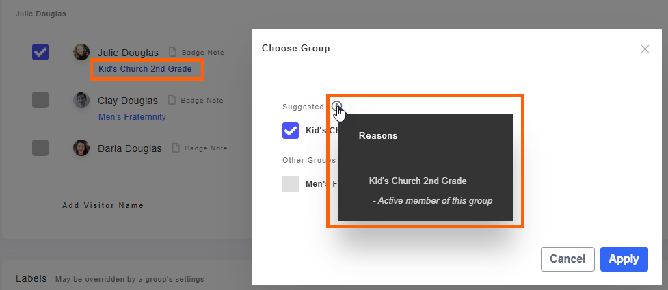Click Darla Douglas's profile photo
This screenshot has height=290, width=668.
pos(81,148)
